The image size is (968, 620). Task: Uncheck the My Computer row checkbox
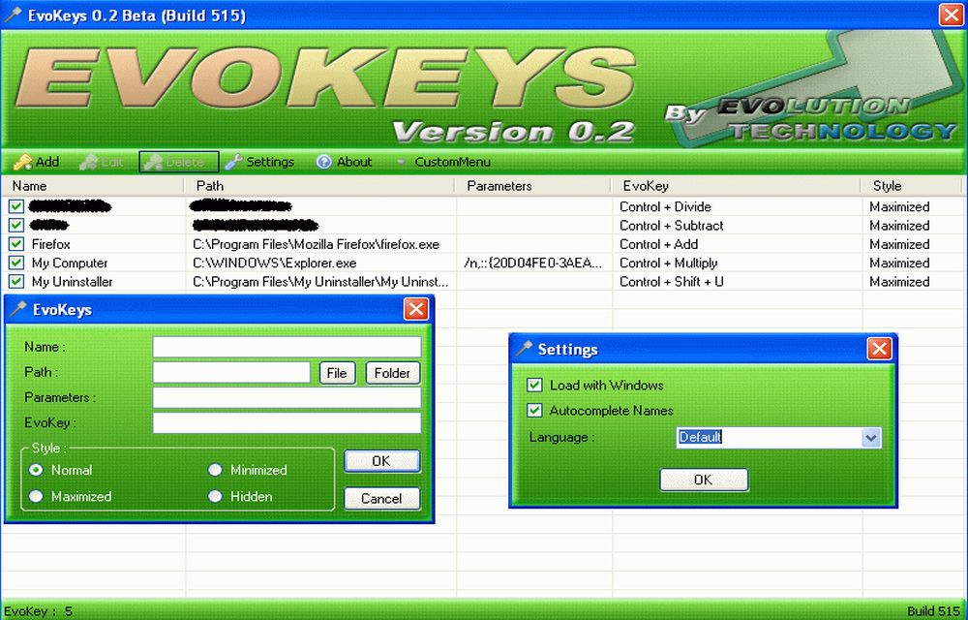16,263
